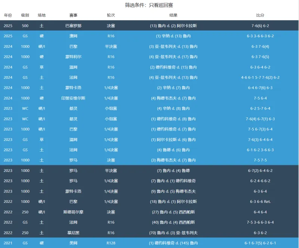Image resolution: width=299 pixels, height=248 pixels.
Task: Click result (7) 鲁内 d. (4) 鲁德
Action: tap(173, 171)
